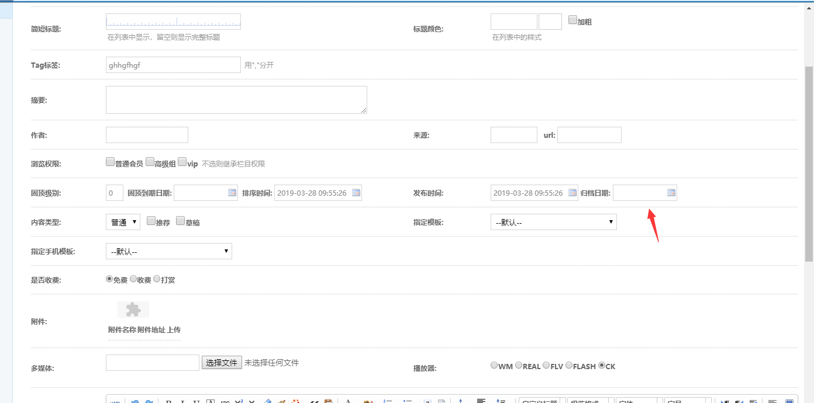
Task: Click Underline in the editor toolbar
Action: [196, 402]
